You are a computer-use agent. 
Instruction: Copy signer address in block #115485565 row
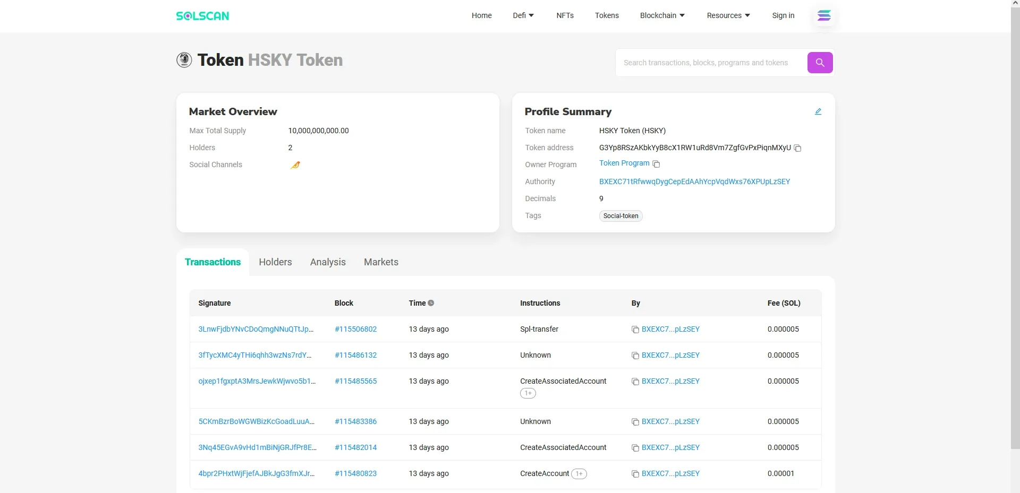point(635,382)
